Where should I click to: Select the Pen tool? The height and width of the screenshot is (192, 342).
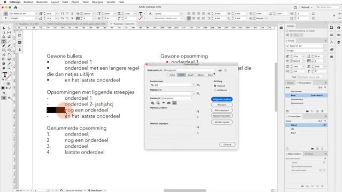(x=4, y=46)
